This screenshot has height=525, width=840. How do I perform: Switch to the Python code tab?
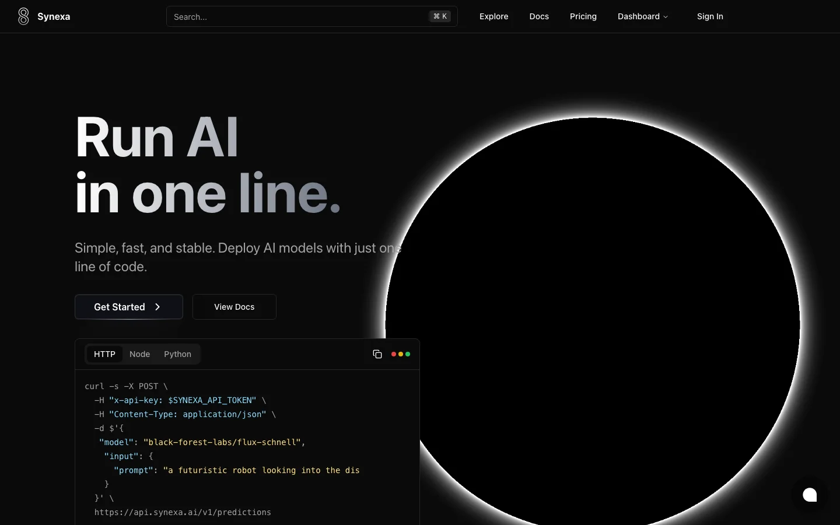click(x=177, y=354)
